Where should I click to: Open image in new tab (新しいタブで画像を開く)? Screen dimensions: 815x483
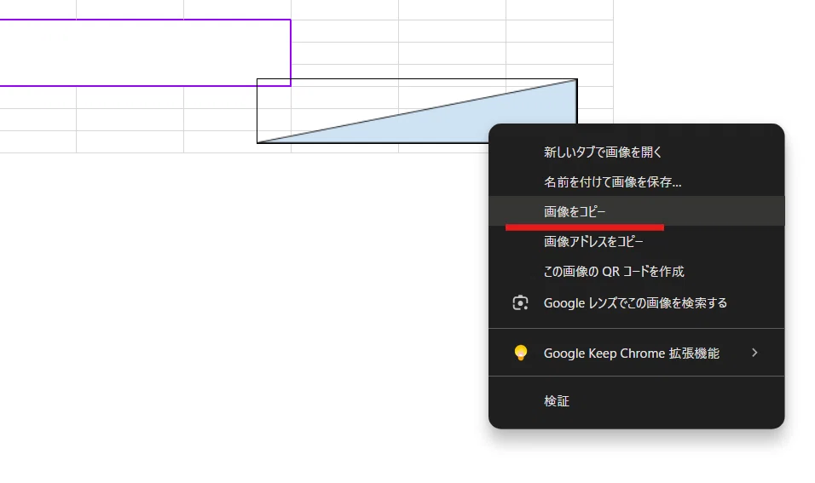coord(636,152)
